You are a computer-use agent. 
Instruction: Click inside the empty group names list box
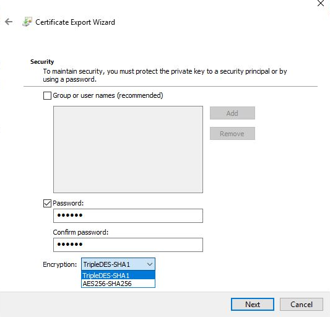(x=128, y=149)
